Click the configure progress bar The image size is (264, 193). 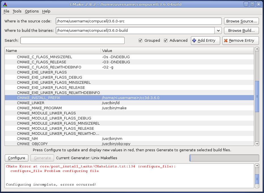point(224,158)
